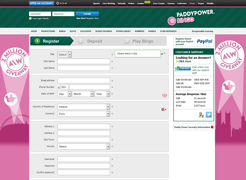Focus the header Password login field
246x180 pixels.
63,14
